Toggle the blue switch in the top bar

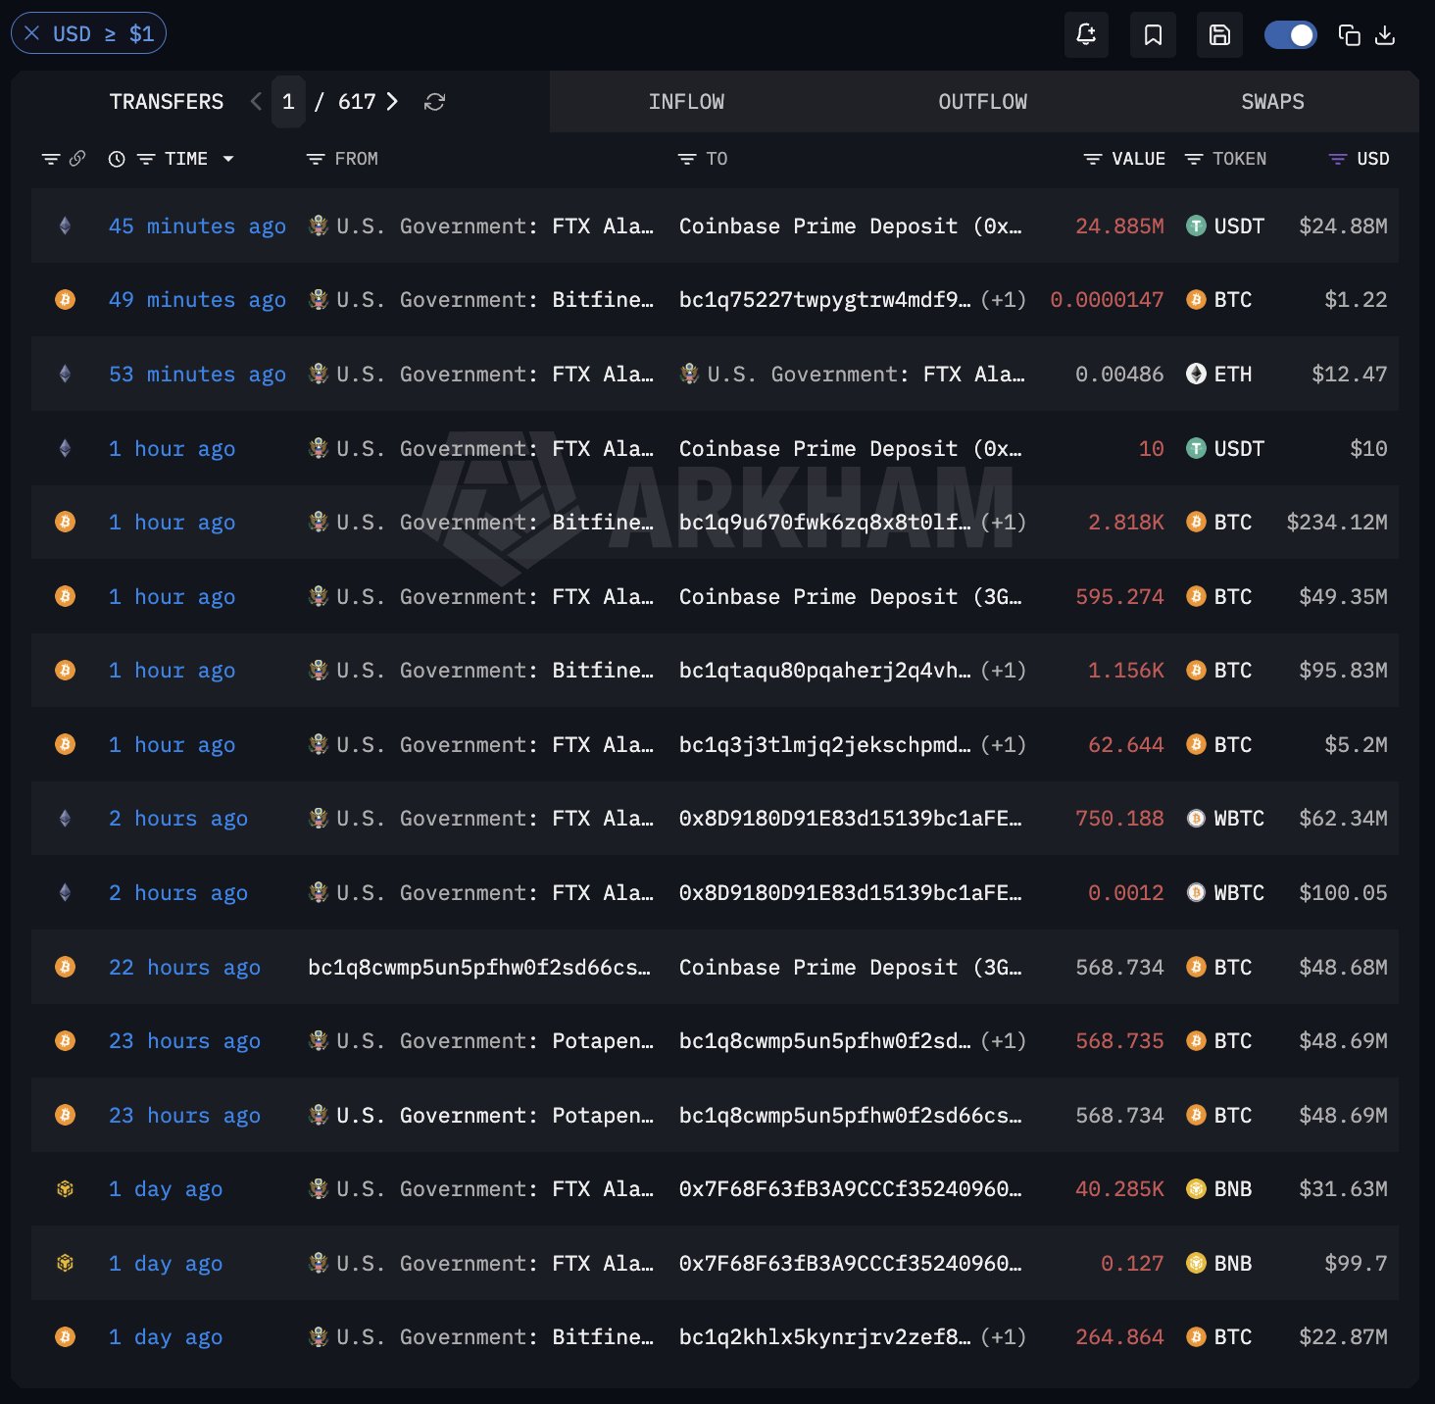click(x=1290, y=35)
